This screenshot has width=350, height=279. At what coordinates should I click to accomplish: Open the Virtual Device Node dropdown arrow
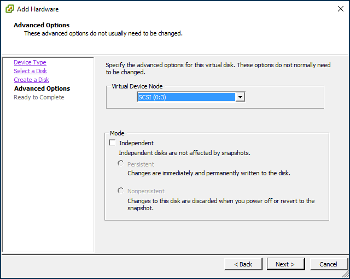pyautogui.click(x=240, y=97)
